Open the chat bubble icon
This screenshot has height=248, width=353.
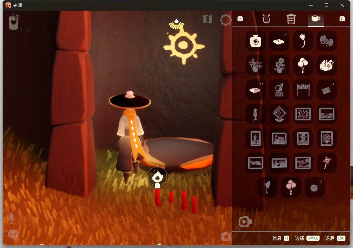pyautogui.click(x=13, y=235)
